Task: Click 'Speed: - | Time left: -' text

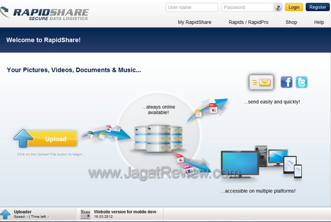Action: click(31, 216)
